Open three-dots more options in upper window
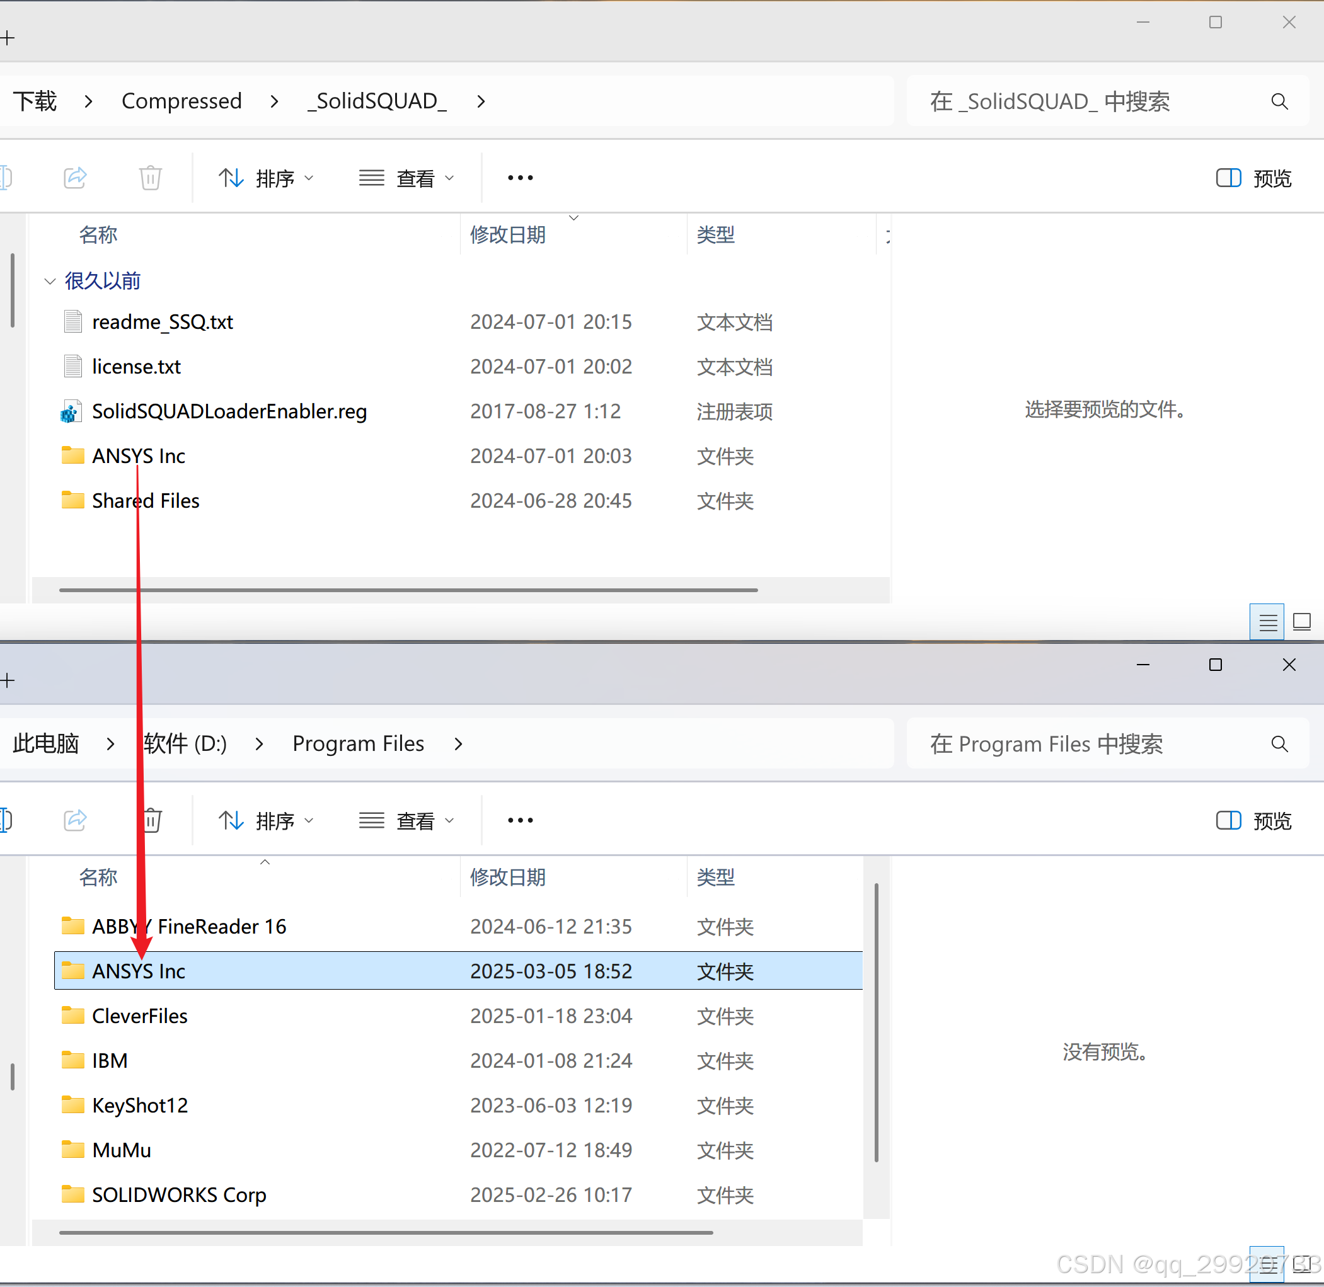The height and width of the screenshot is (1287, 1324). coord(520,178)
